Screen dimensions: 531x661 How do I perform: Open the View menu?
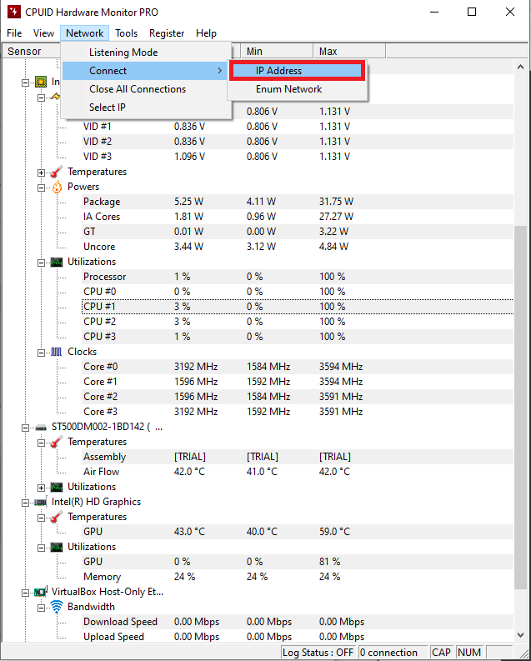pos(43,33)
